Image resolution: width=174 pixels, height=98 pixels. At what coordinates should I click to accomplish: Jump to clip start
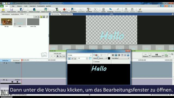pos(51,56)
